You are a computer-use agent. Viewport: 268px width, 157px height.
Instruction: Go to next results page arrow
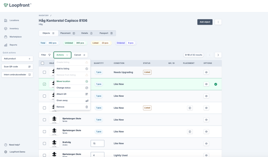(218, 55)
